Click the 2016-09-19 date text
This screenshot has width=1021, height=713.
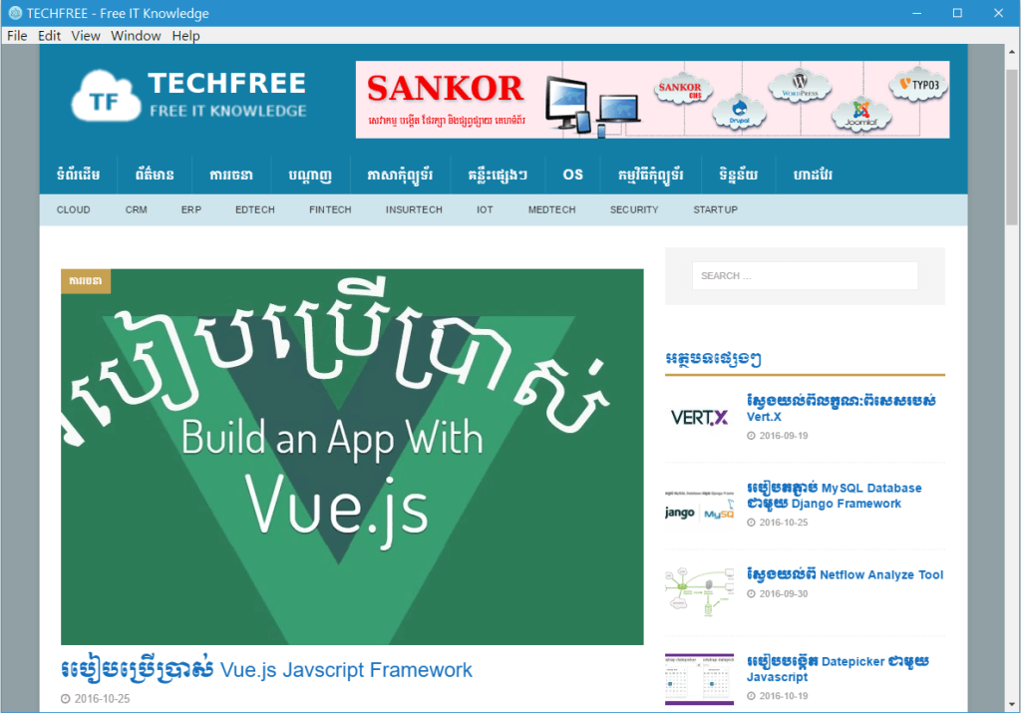tap(784, 436)
